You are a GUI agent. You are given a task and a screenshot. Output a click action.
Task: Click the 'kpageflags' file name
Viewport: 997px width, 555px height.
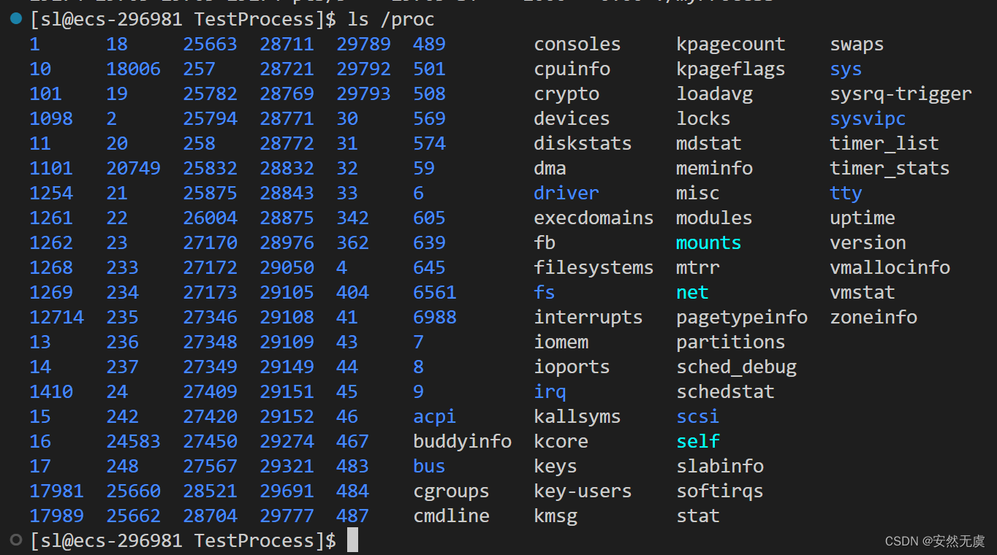pos(731,69)
